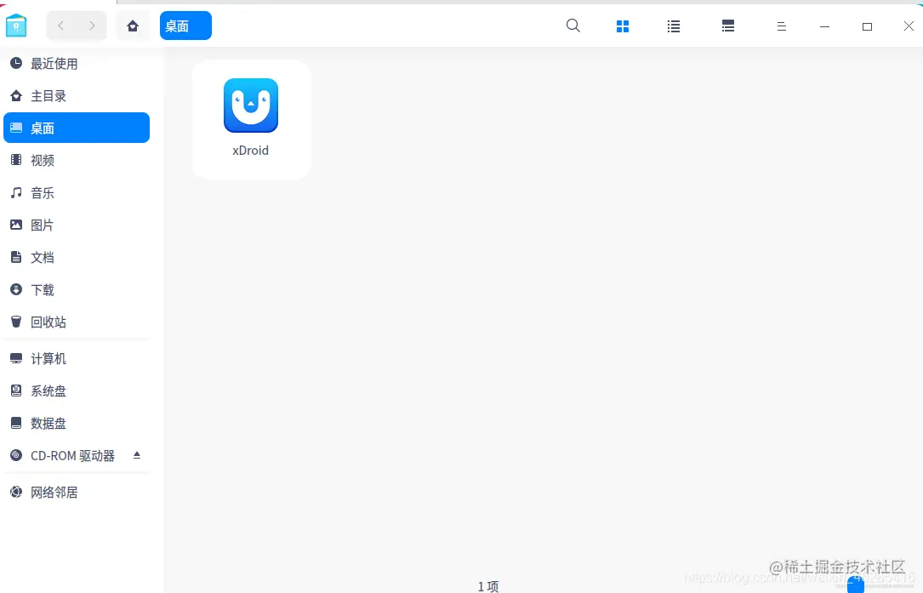923x593 pixels.
Task: Click the monitor icon beside 计算机
Action: 16,358
